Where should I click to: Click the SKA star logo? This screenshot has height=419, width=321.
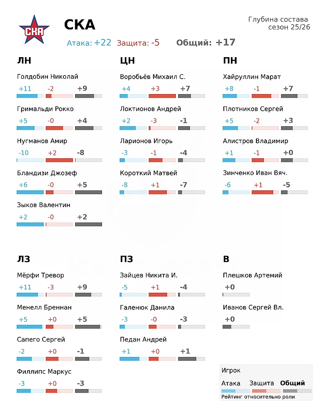click(34, 29)
